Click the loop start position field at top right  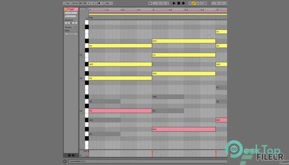click(x=219, y=3)
